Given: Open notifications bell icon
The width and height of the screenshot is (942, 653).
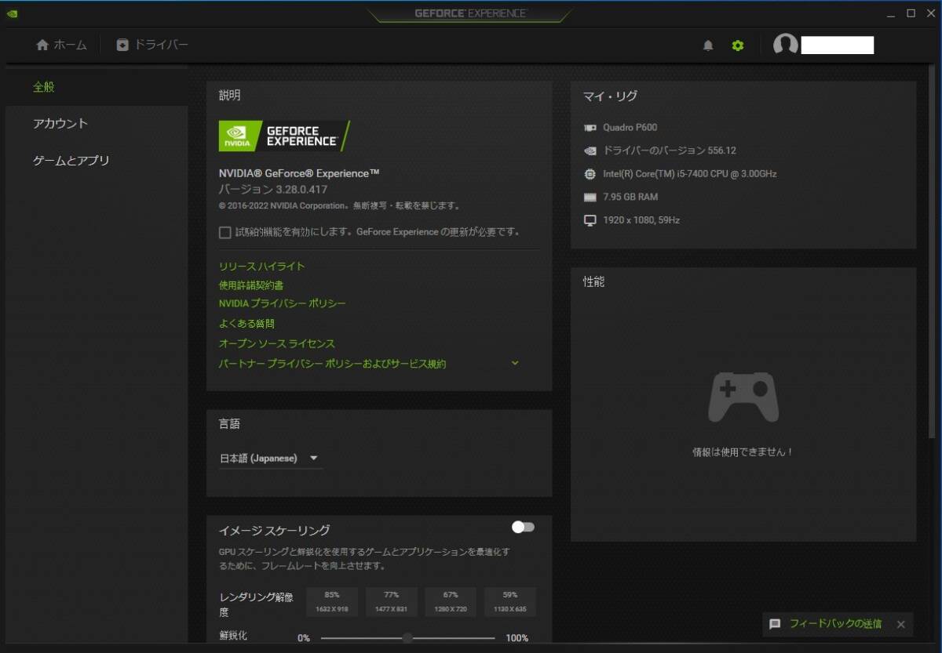Looking at the screenshot, I should click(708, 45).
